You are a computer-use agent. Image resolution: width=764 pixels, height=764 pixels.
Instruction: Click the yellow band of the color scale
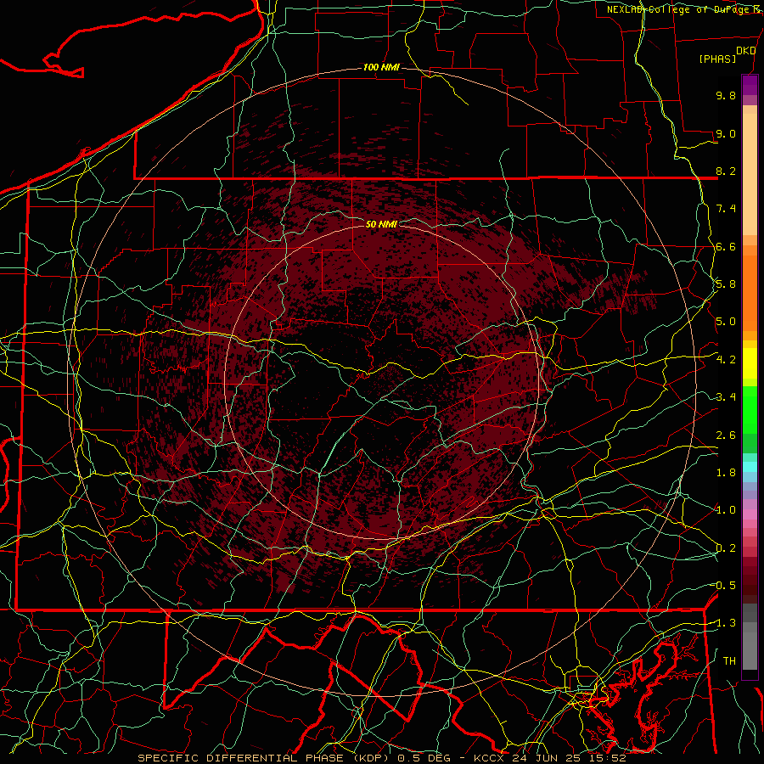[x=750, y=363]
